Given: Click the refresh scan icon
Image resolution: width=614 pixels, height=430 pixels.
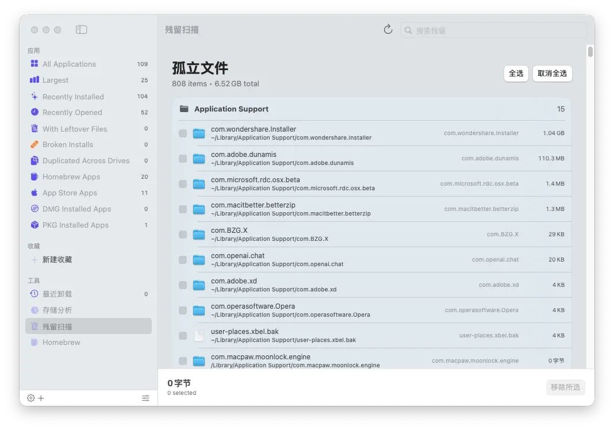Looking at the screenshot, I should [x=387, y=29].
